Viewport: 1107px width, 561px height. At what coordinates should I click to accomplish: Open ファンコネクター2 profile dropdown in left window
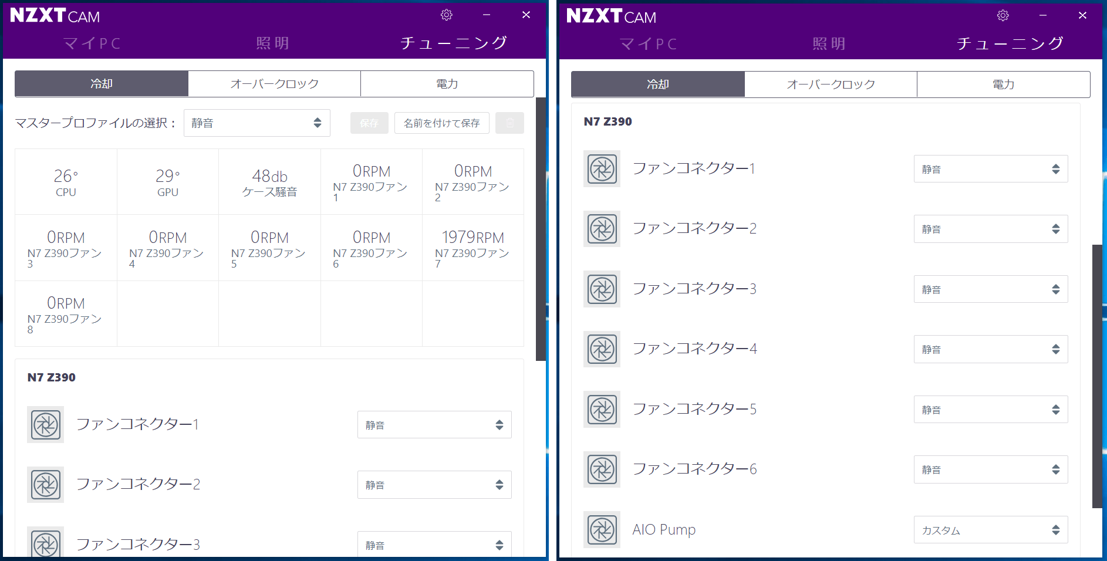click(434, 485)
